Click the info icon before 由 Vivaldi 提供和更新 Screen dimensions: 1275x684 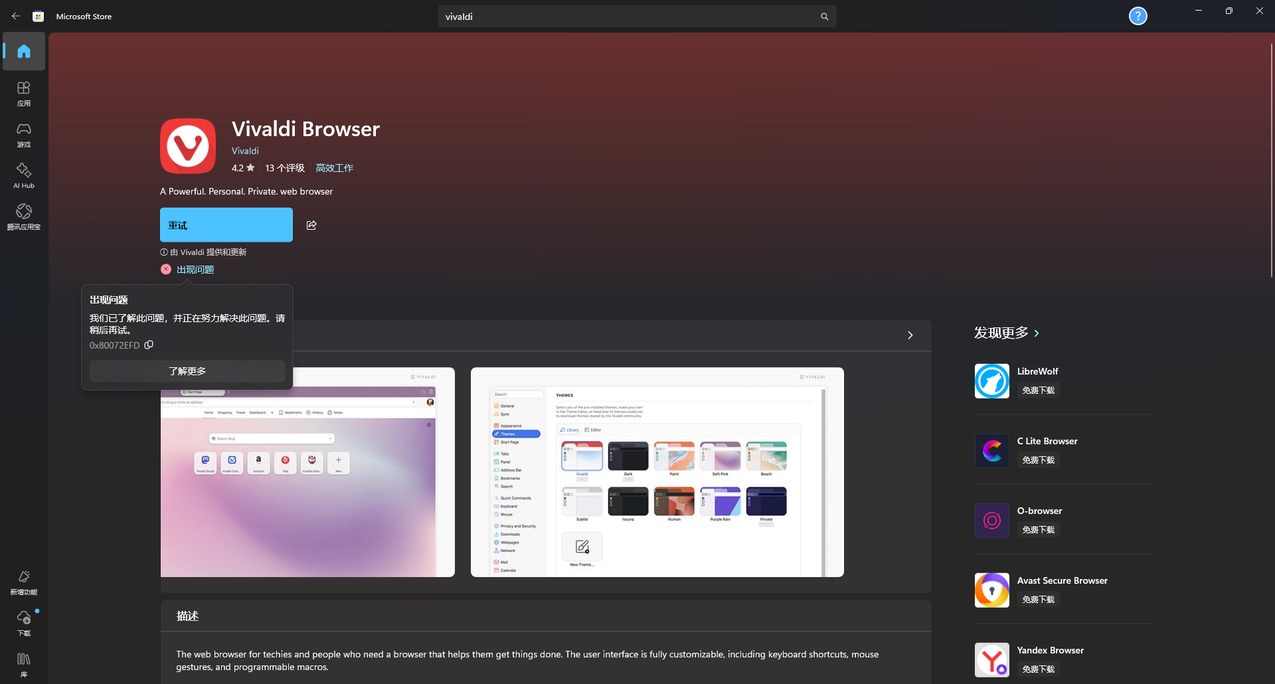164,252
